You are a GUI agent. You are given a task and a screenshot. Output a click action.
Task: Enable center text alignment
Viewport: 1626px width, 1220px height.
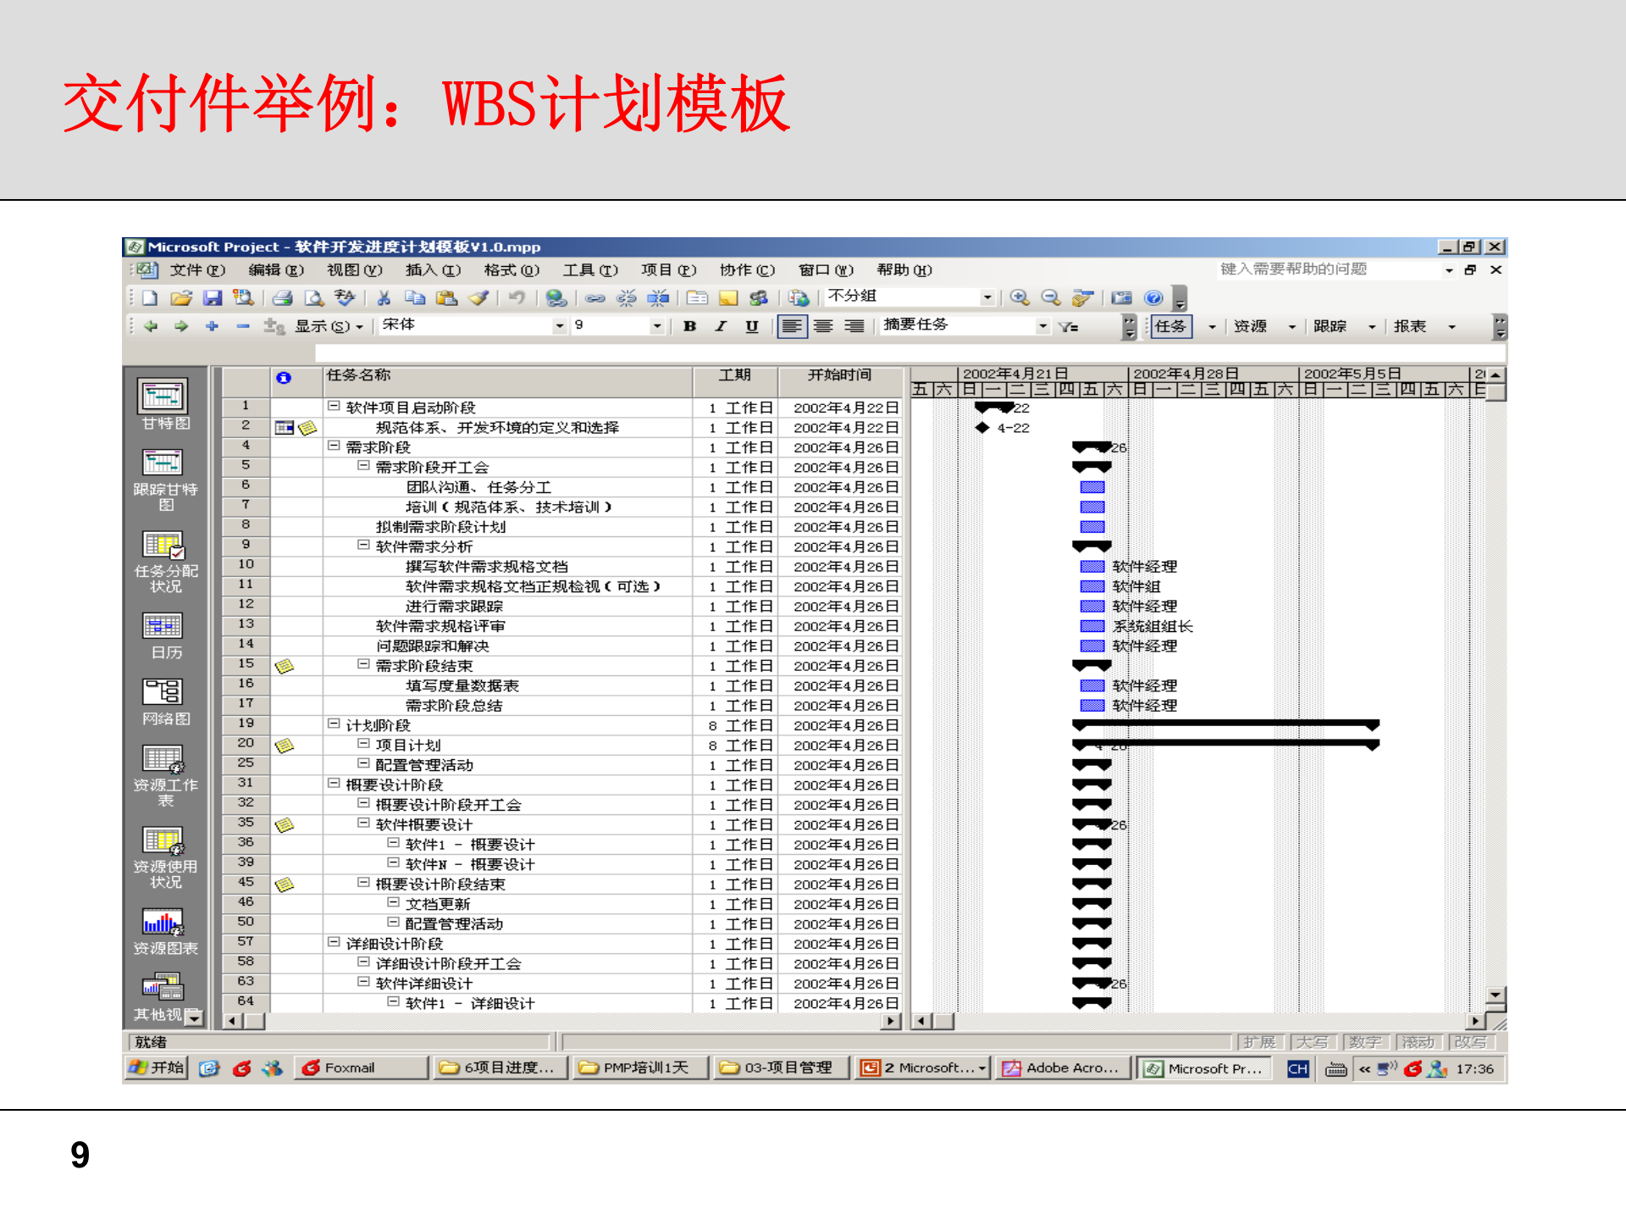pos(824,326)
